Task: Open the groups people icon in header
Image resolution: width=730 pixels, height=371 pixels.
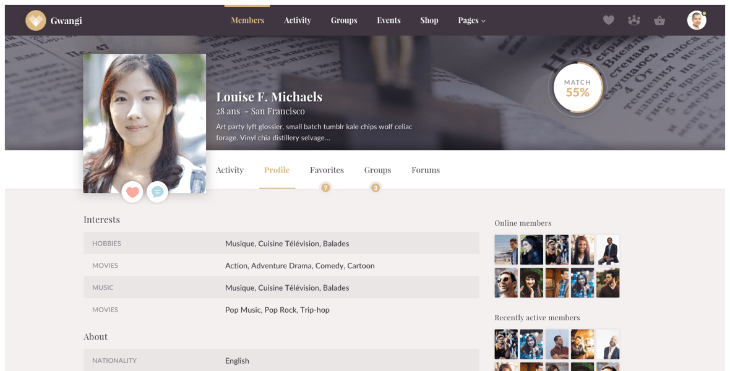Action: click(633, 20)
